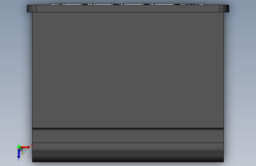The width and height of the screenshot is (256, 166).
Task: Select the right rounded flange end cap
Action: tap(224, 9)
